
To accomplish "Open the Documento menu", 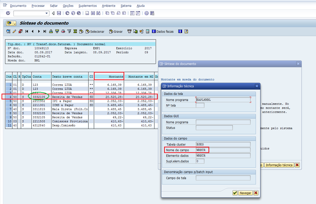I will coord(18,6).
